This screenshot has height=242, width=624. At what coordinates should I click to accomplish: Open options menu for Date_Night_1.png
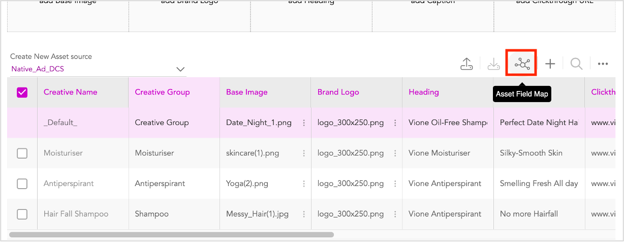pos(304,123)
